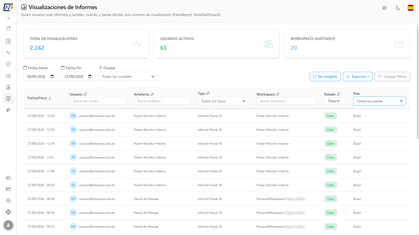Open the home icon in sidebar
The width and height of the screenshot is (419, 235).
tap(8, 28)
